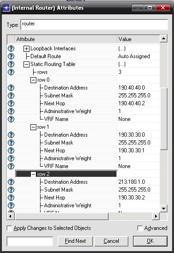
Task: Click the horizontal scrollbar left arrow
Action: point(11,216)
